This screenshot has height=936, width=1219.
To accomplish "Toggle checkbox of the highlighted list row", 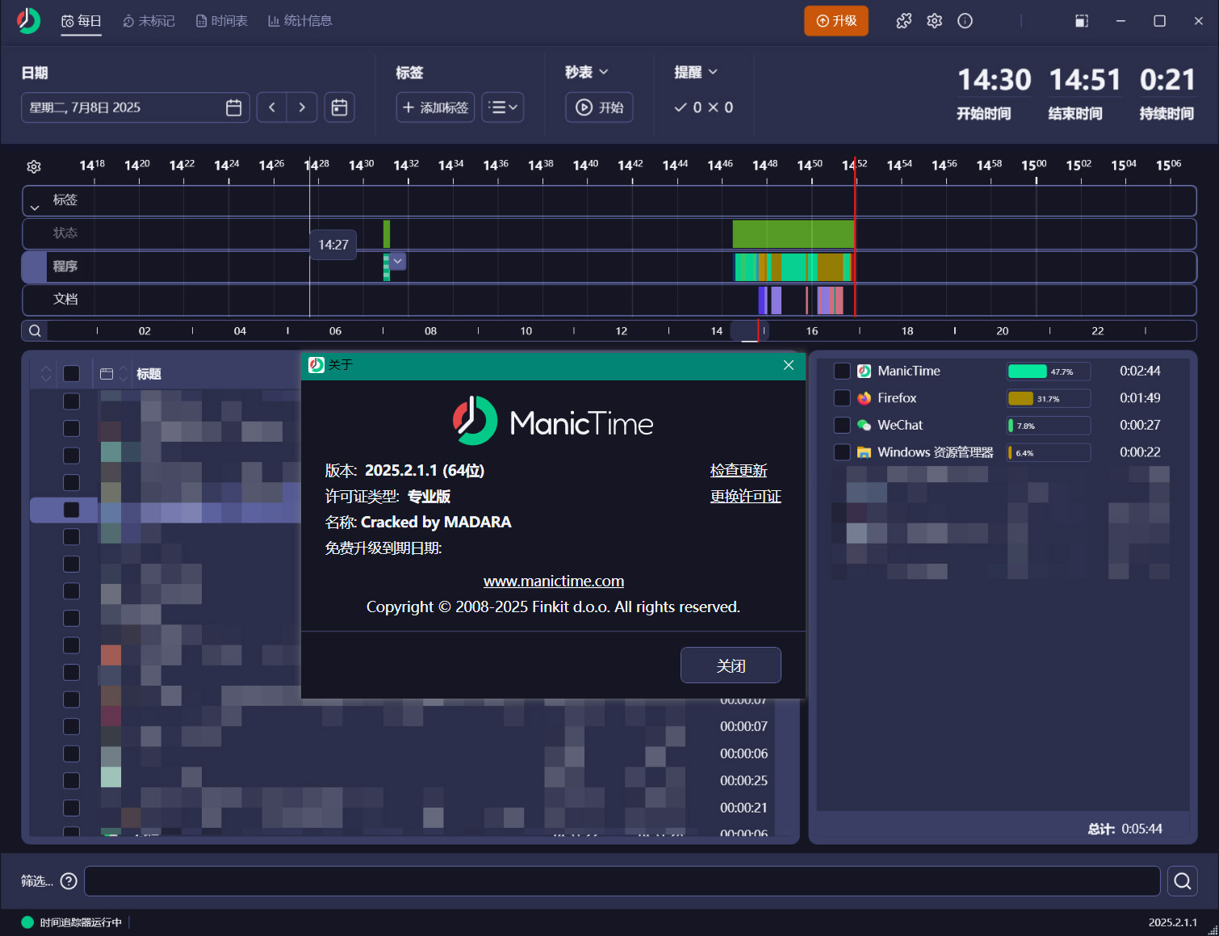I will point(72,510).
